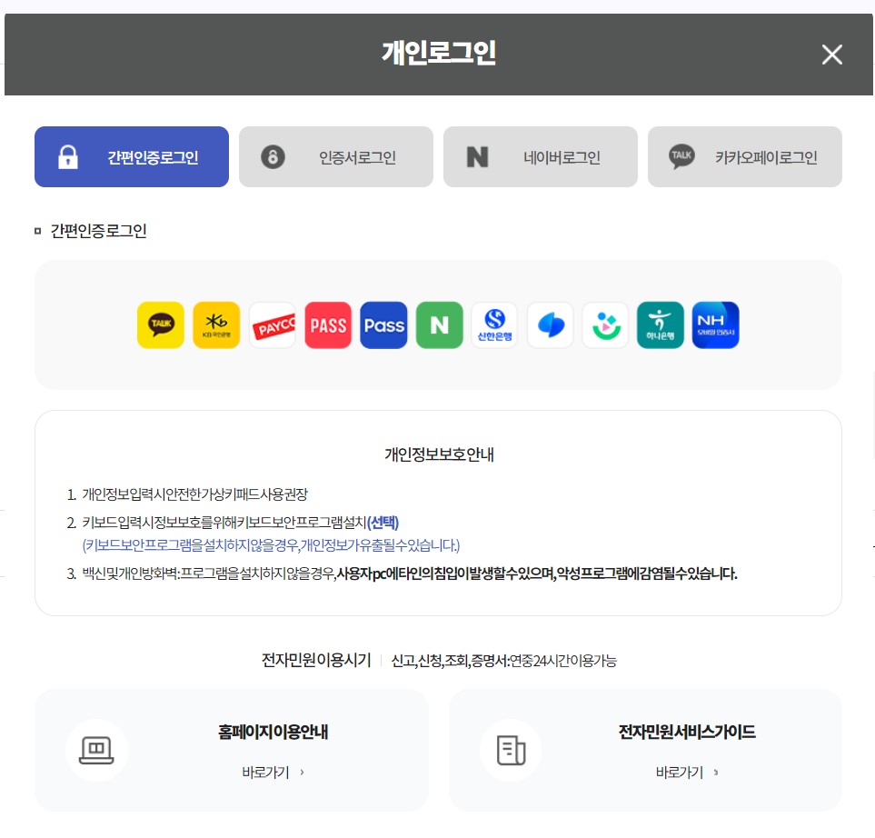This screenshot has width=875, height=838.
Task: Select the Toss authentication icon
Action: point(550,324)
